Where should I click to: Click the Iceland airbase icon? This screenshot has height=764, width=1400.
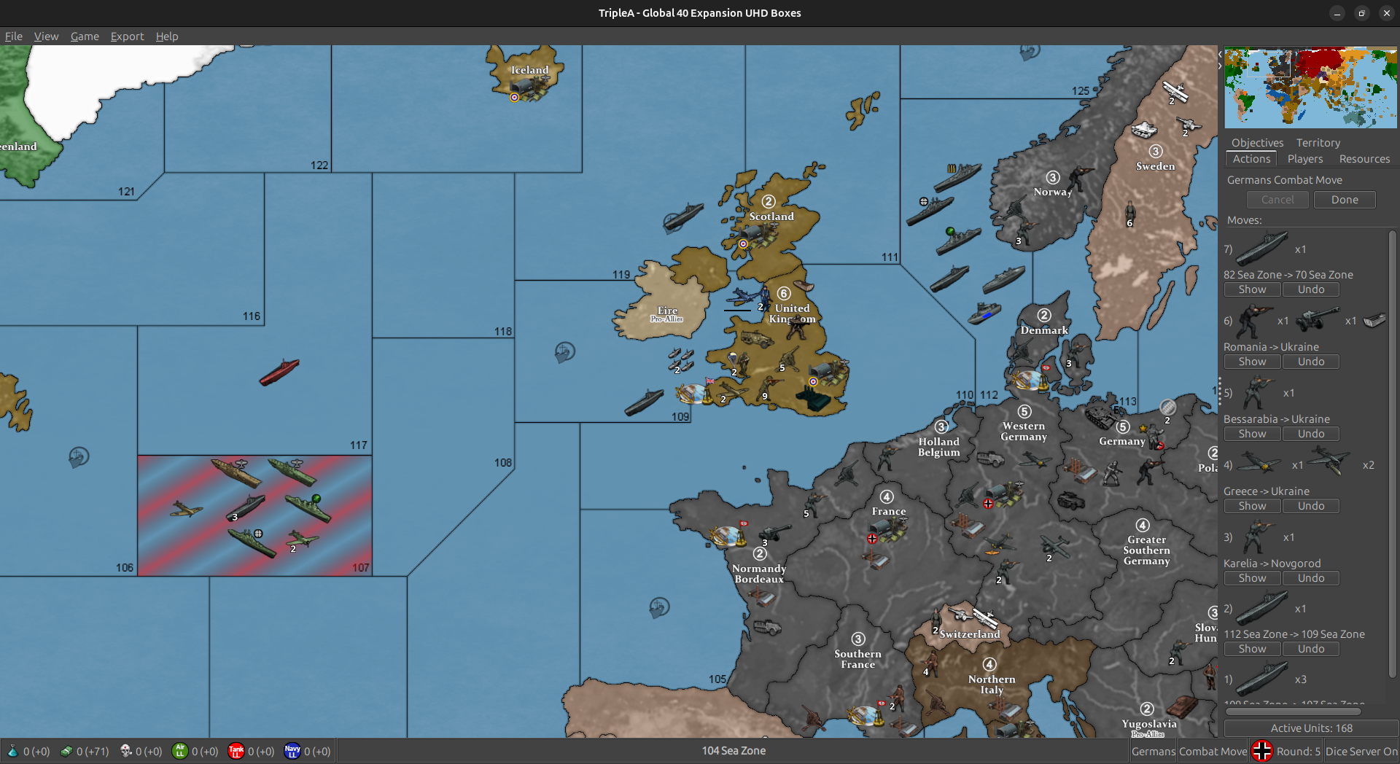[x=529, y=88]
